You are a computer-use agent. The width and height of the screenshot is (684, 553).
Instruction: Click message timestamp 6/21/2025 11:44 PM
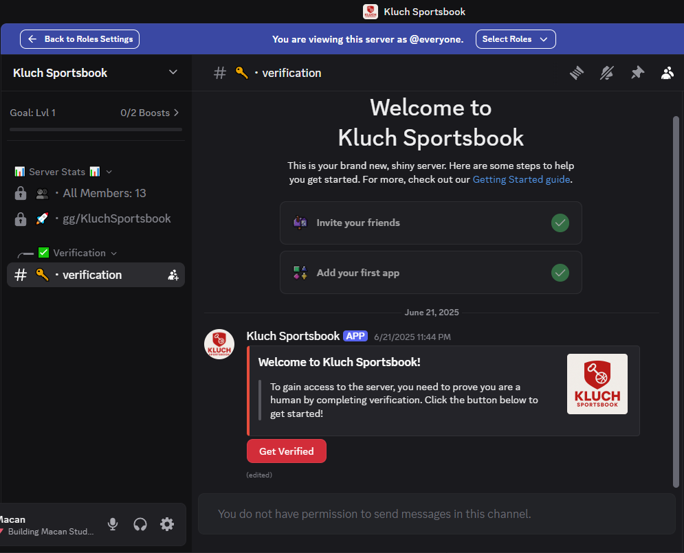pyautogui.click(x=412, y=337)
